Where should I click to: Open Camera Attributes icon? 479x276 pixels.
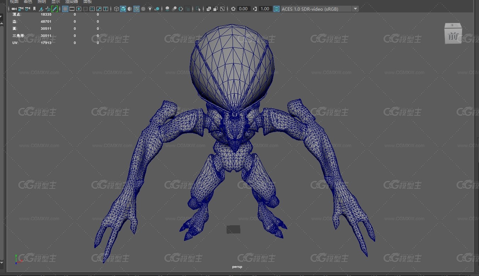point(27,9)
